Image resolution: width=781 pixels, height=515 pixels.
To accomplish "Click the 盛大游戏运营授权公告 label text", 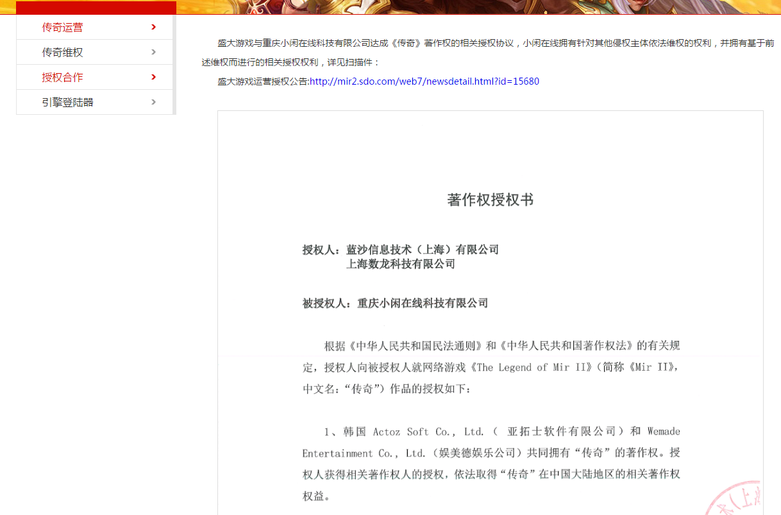I will point(263,81).
